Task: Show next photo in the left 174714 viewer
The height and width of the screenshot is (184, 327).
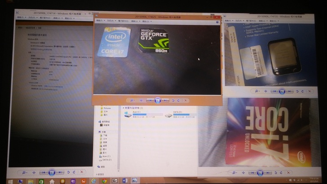Action: pos(60,172)
